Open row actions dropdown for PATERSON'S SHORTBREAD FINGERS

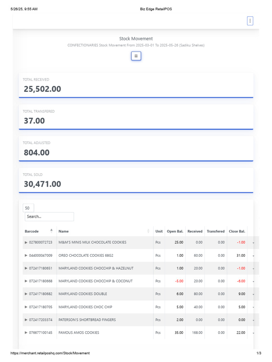[x=254, y=320]
